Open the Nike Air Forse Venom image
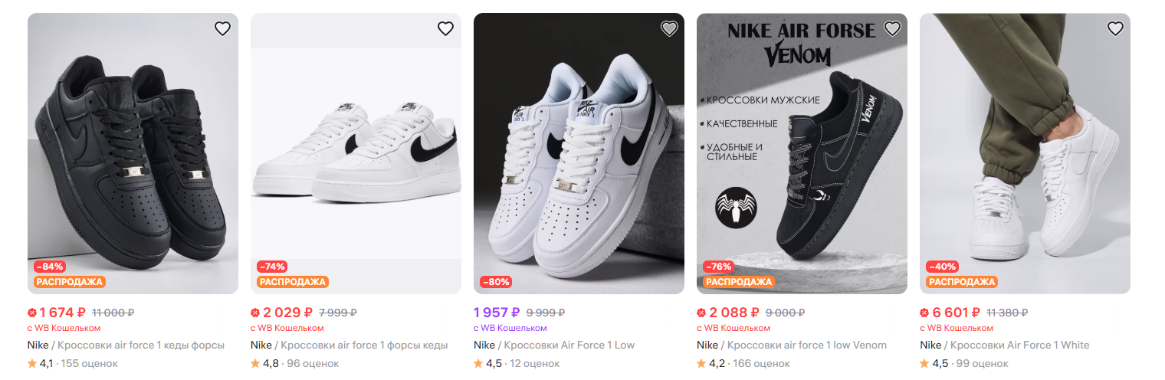 click(x=802, y=153)
